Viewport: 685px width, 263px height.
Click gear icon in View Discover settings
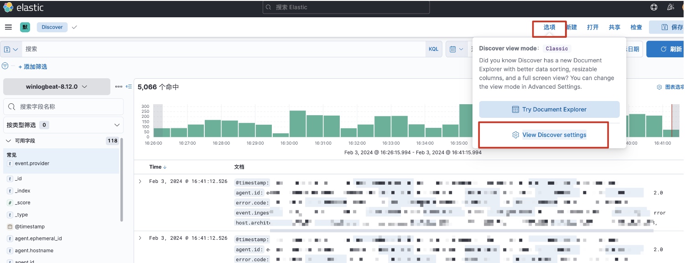(x=516, y=135)
